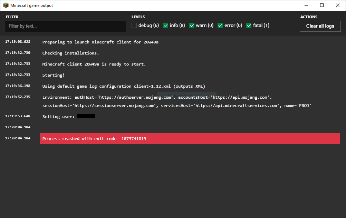The height and width of the screenshot is (218, 346).
Task: Select the Checking installations. log line
Action: 70,53
